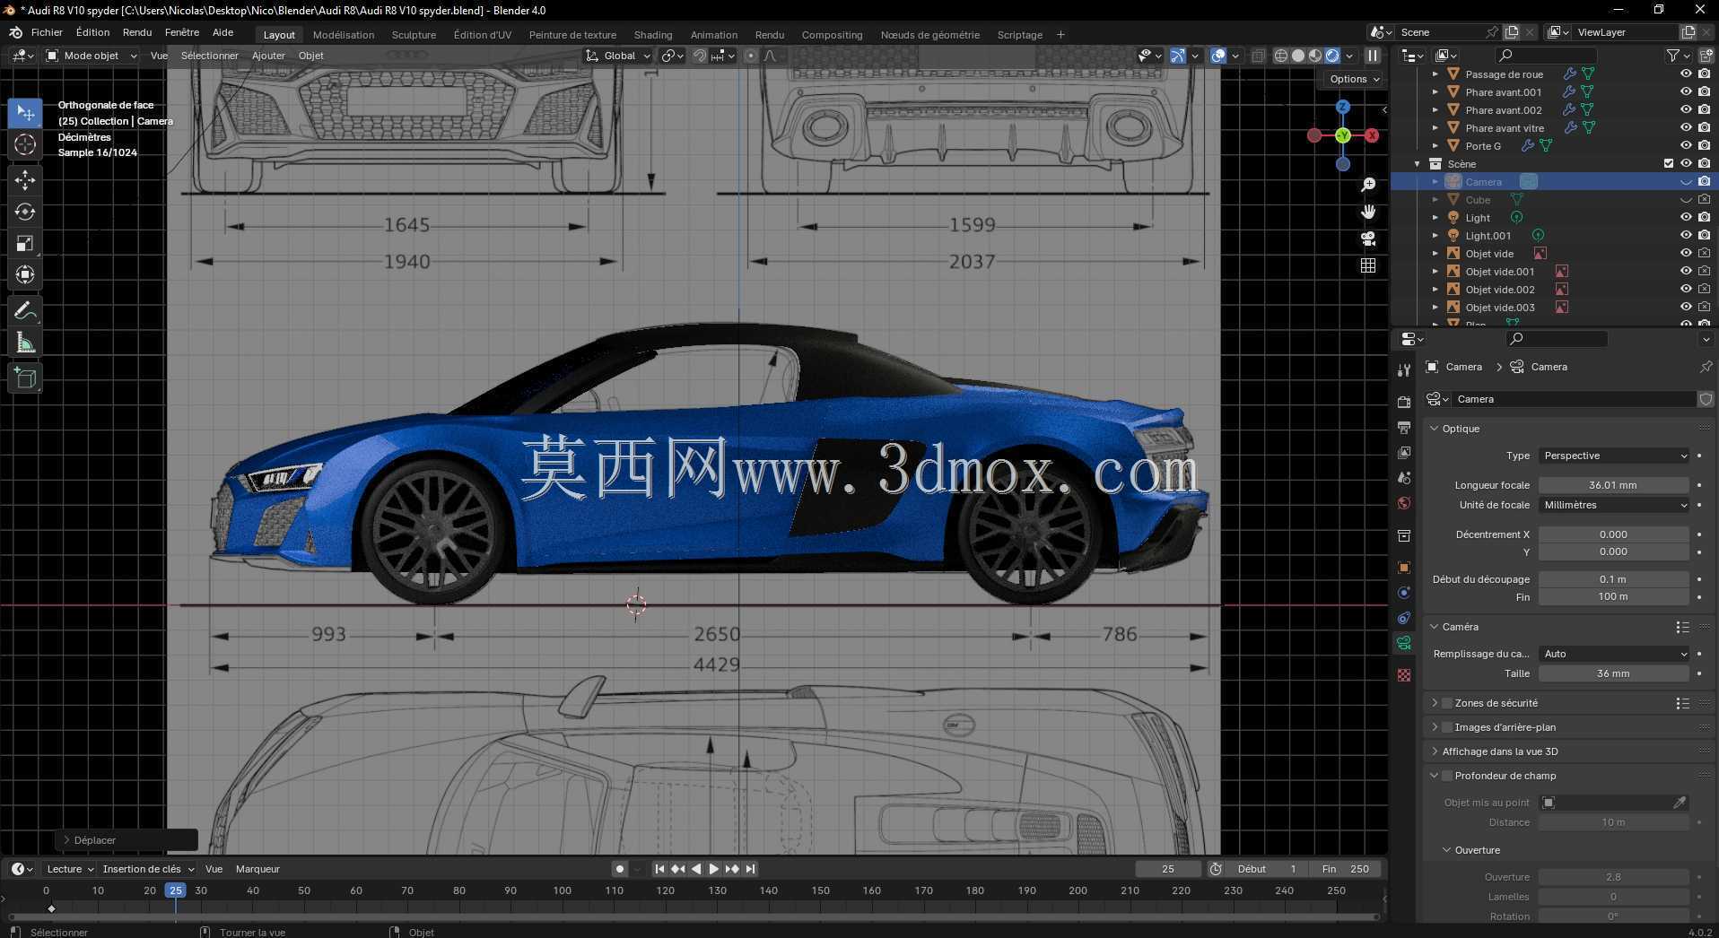This screenshot has height=938, width=1719.
Task: Enable Images d'arrière-plan checkbox
Action: [1446, 727]
